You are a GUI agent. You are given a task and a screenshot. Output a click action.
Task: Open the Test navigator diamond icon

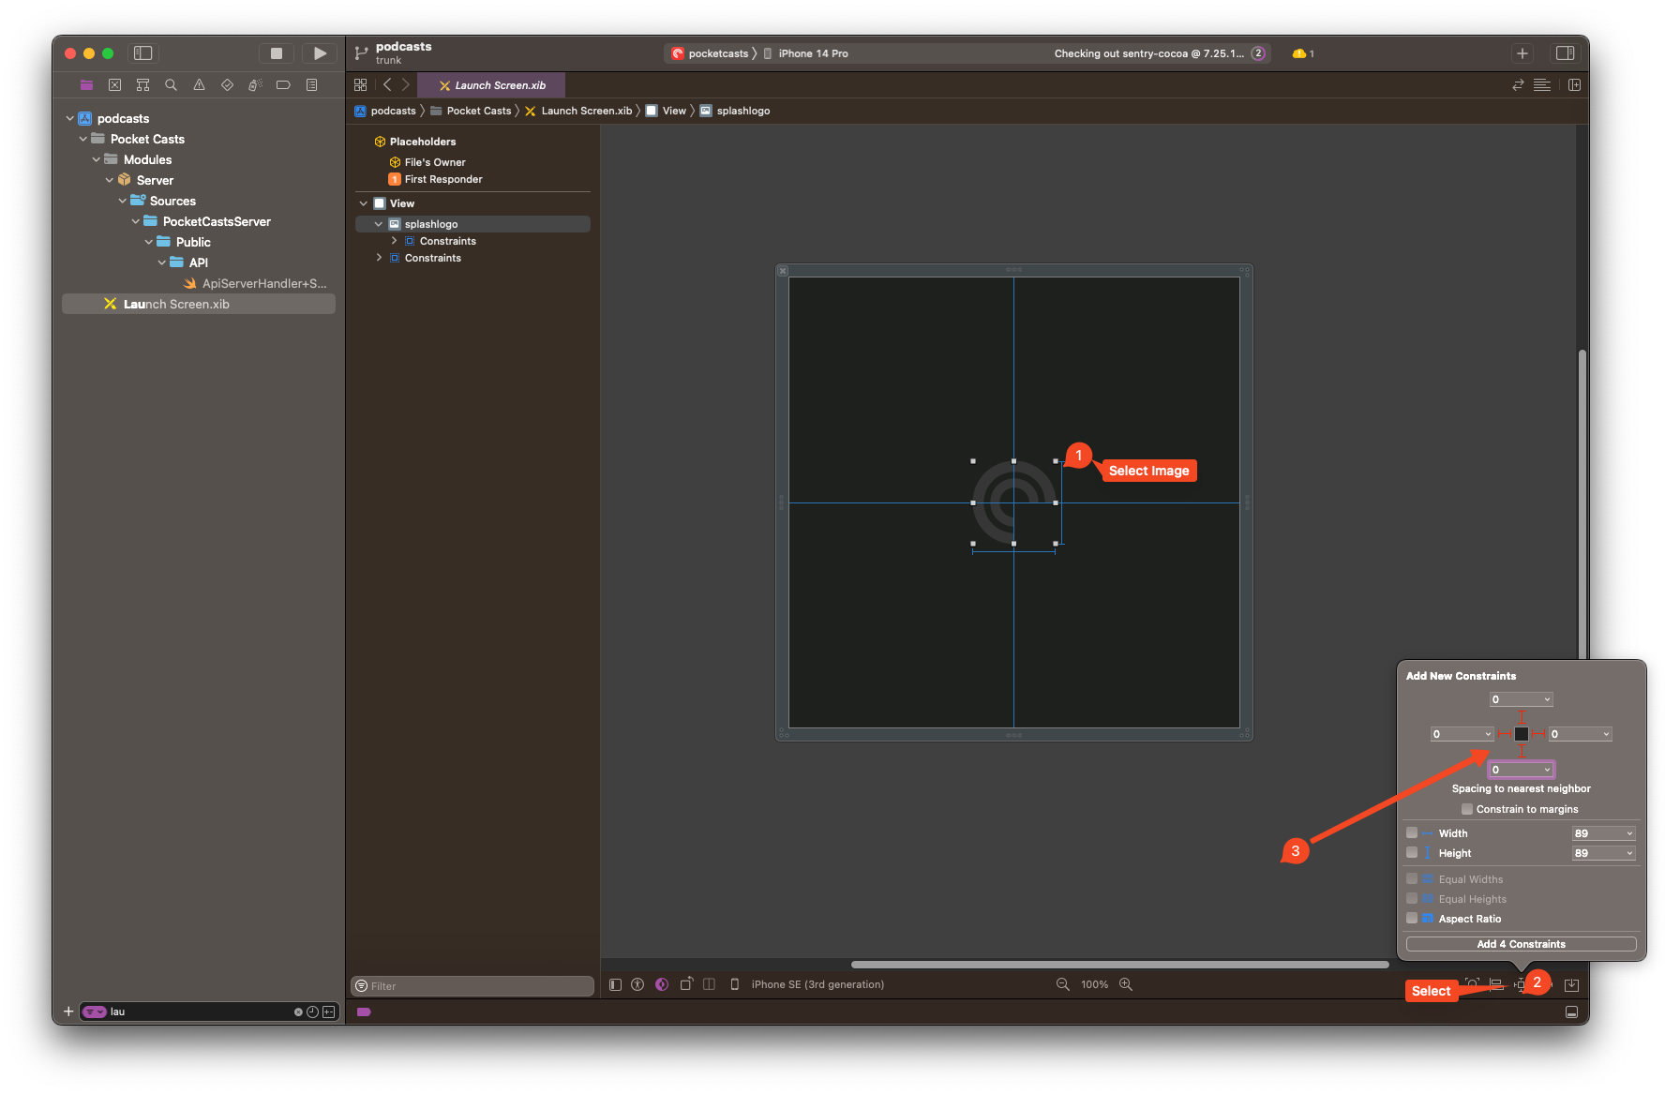coord(227,85)
